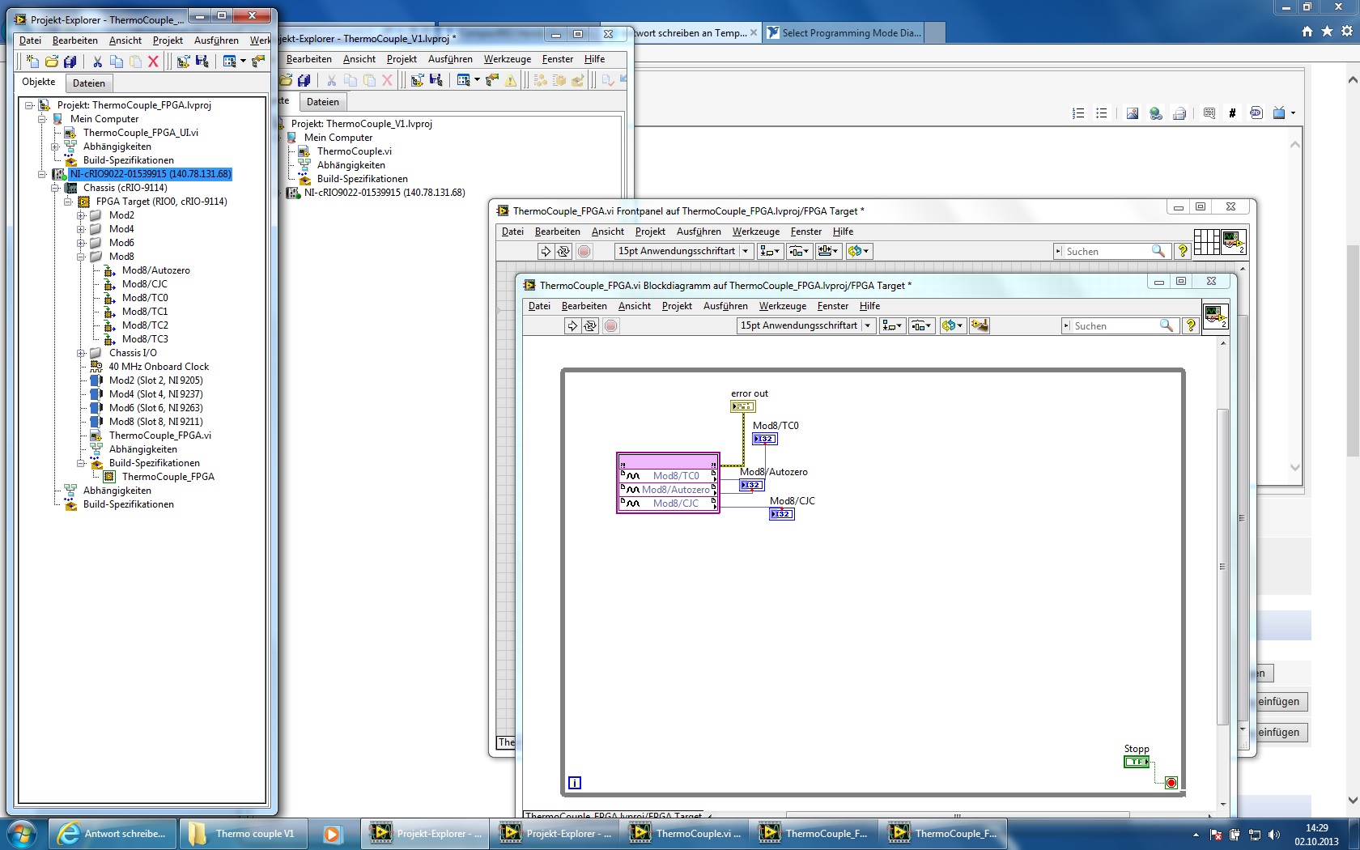Screen dimensions: 1360x850
Task: Click Save All icon in FPGA Projekt-Explorer toolbar
Action: tap(70, 61)
